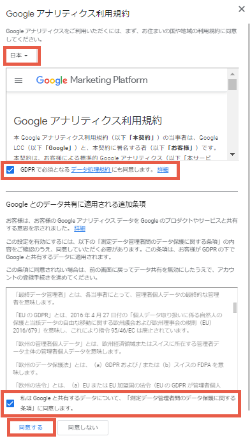Click the scrollbar thumb in the upper terms frame
Image resolution: width=250 pixels, height=443 pixels.
(x=232, y=84)
